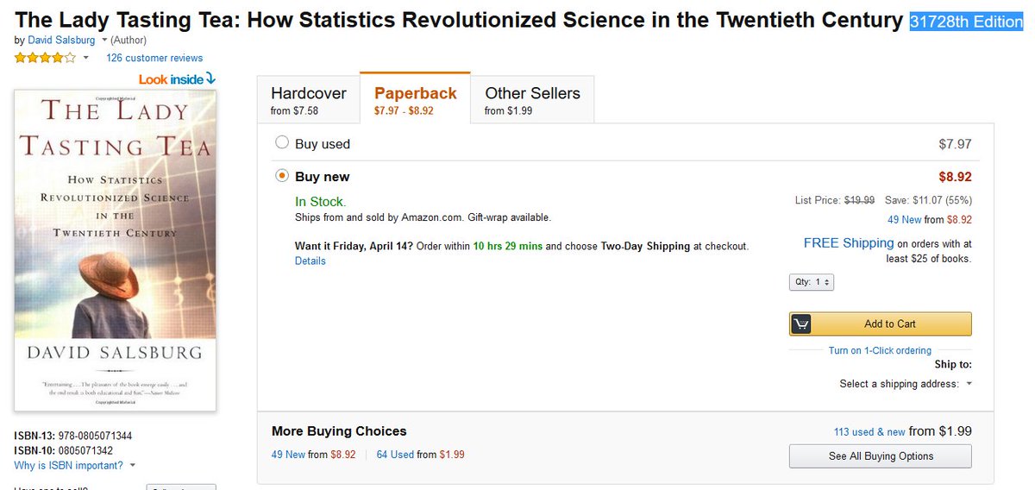Open the 126 customer reviews link

[x=154, y=58]
